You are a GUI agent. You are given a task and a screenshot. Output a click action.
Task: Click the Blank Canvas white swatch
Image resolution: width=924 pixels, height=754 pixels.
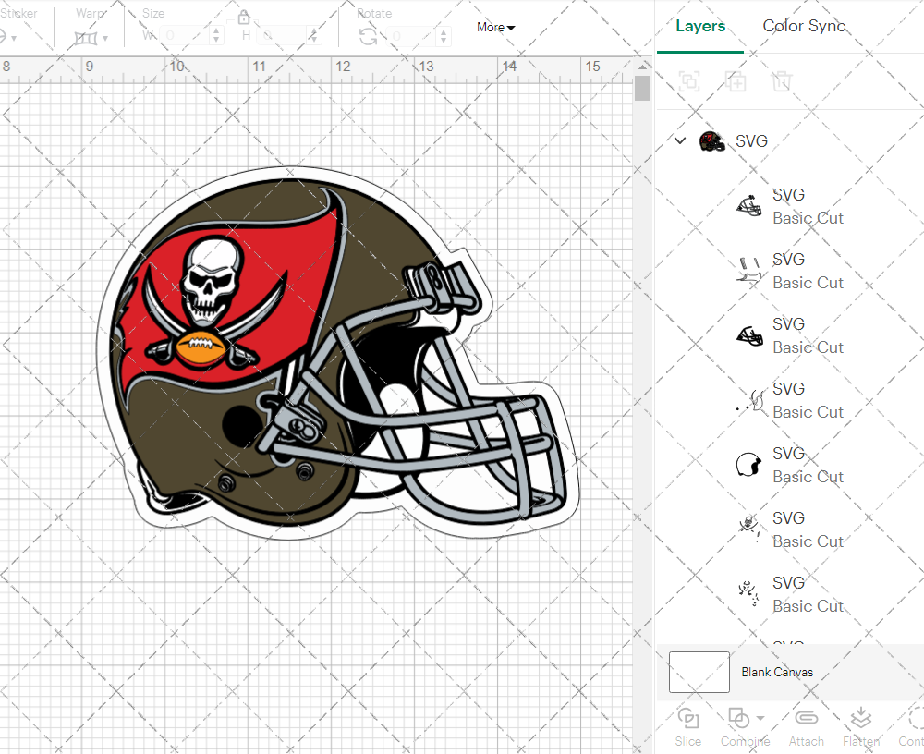(x=699, y=672)
